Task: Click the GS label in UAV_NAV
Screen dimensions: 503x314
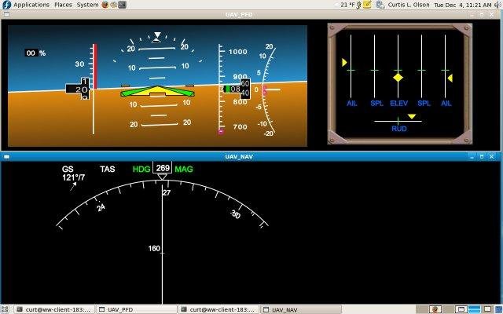Action: [x=68, y=170]
